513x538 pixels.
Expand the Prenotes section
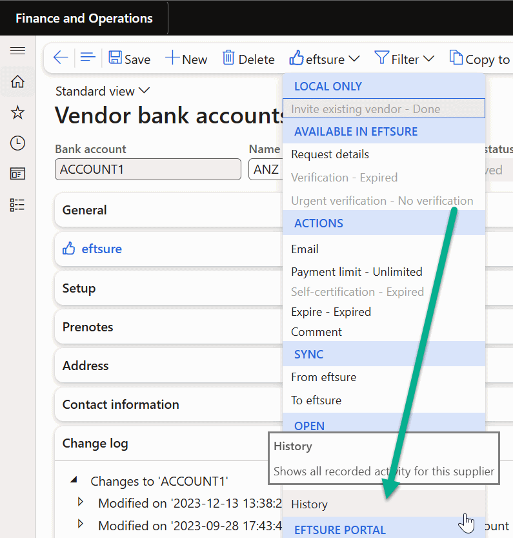[168, 327]
